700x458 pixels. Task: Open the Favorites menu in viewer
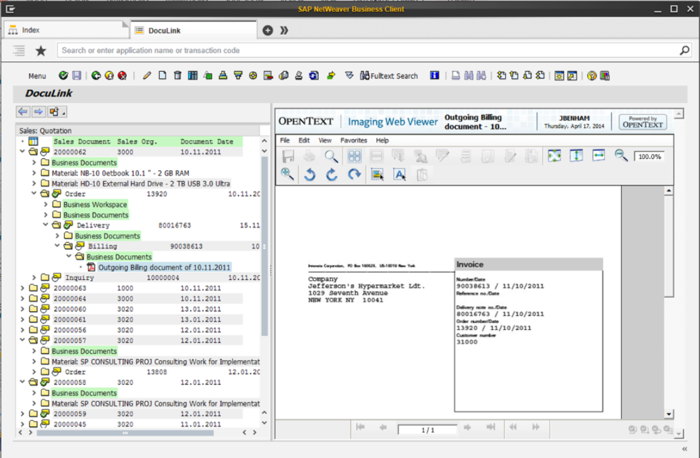pyautogui.click(x=353, y=140)
